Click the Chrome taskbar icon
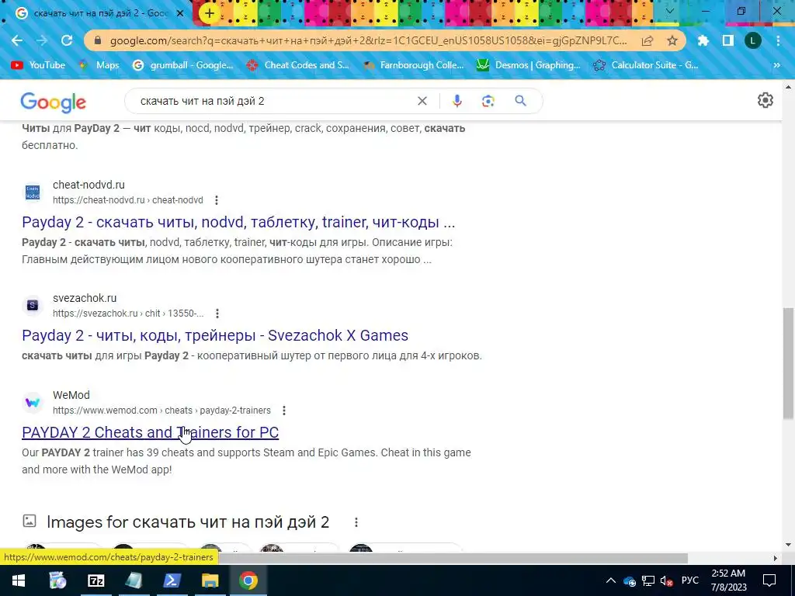Image resolution: width=795 pixels, height=596 pixels. point(248,580)
